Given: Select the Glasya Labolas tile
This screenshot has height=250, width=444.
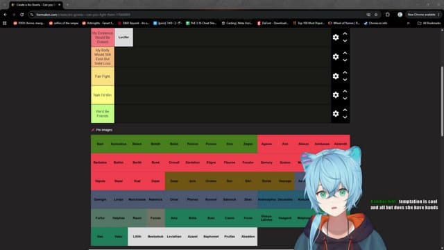Looking at the screenshot, I should click(x=266, y=218).
